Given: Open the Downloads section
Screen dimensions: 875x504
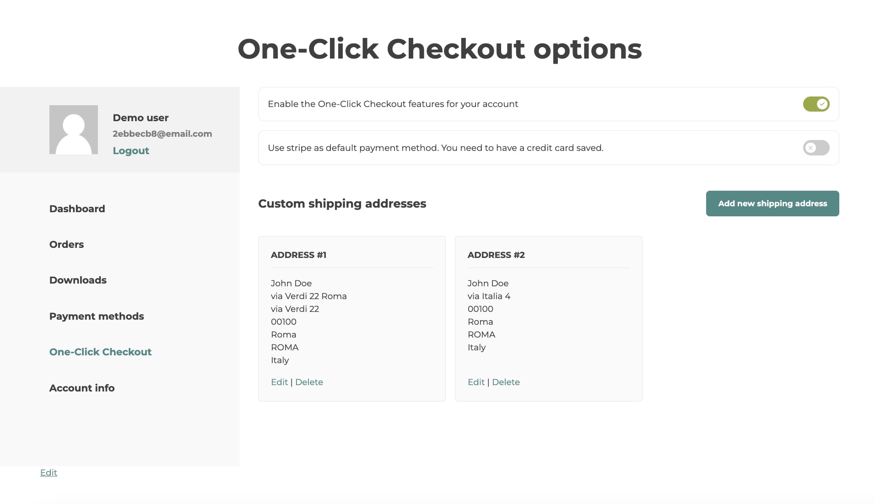Looking at the screenshot, I should coord(78,280).
